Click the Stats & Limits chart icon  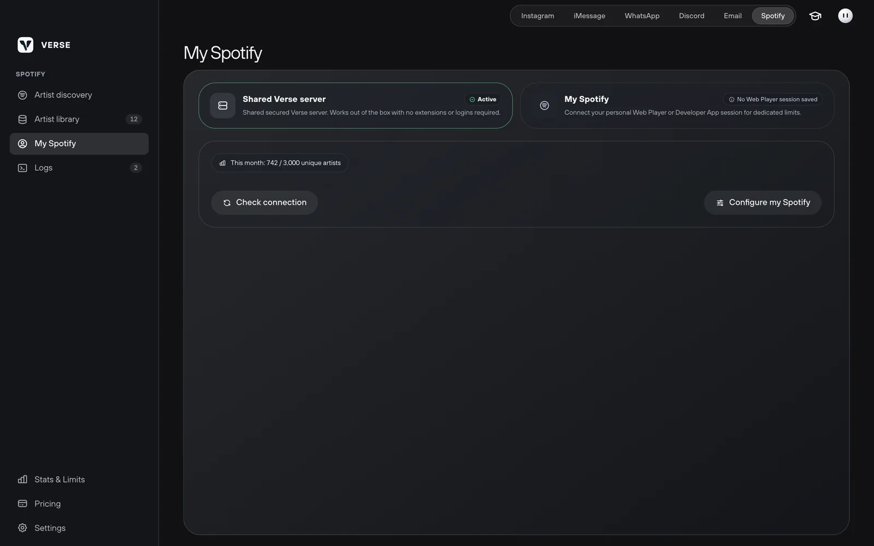[22, 479]
